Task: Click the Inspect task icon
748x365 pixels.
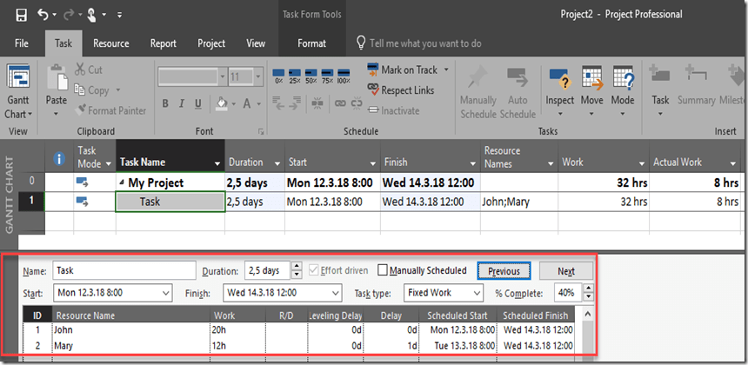Action: [559, 87]
